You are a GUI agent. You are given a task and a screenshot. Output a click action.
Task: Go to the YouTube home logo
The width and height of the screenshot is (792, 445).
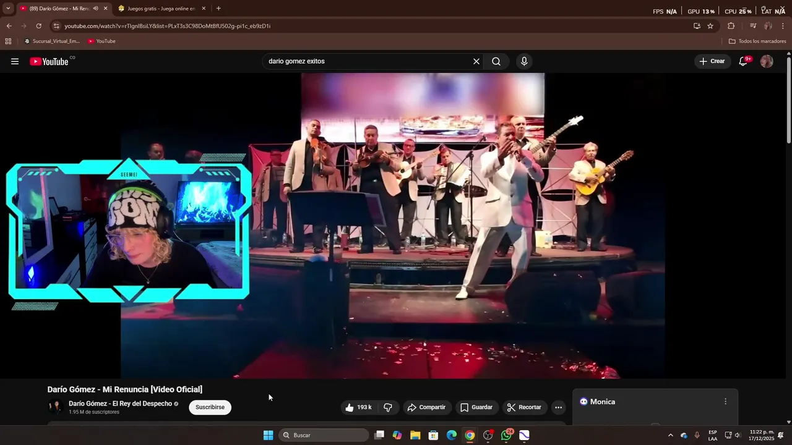click(49, 61)
